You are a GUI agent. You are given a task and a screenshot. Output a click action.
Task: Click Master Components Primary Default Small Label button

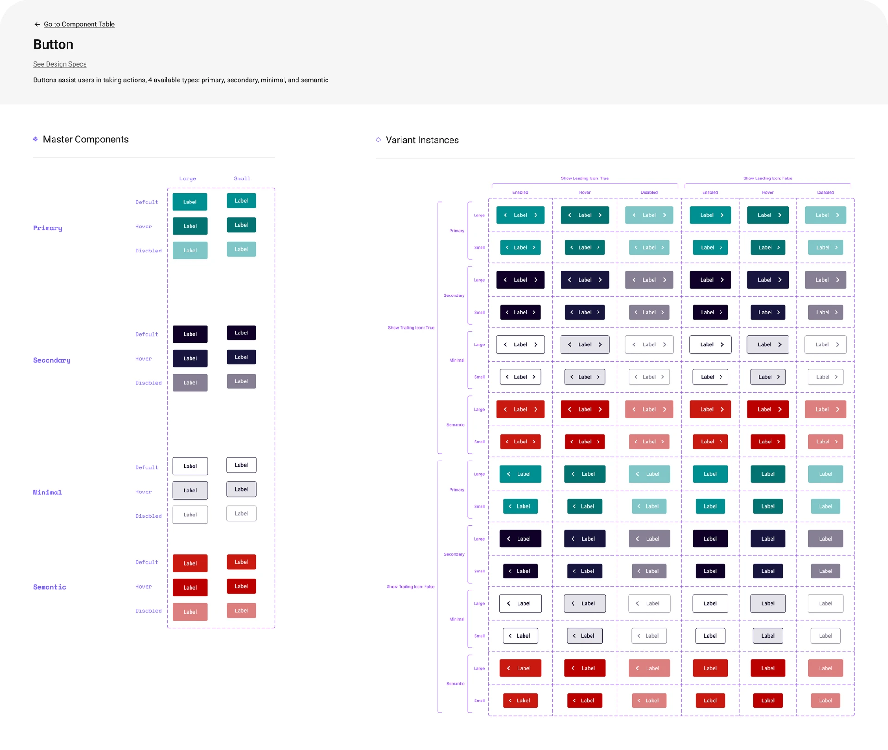coord(241,201)
